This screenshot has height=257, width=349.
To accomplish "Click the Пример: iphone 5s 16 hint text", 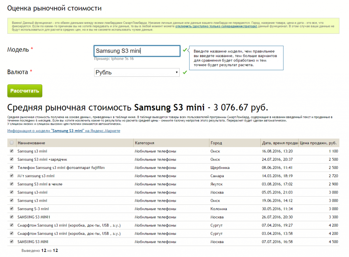I will pos(114,59).
